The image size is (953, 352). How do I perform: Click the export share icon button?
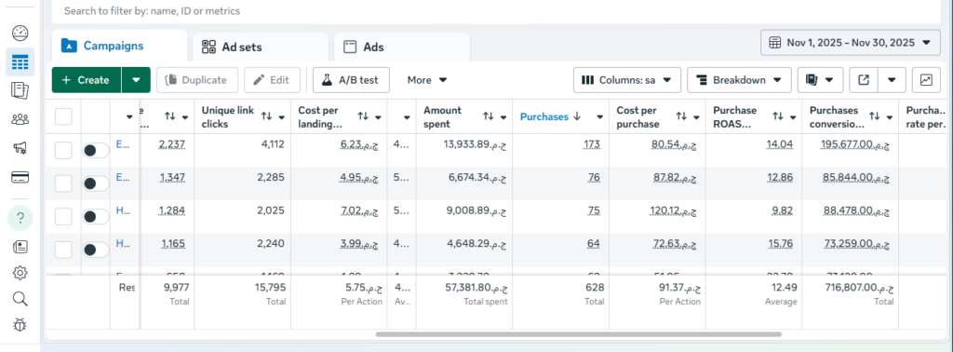click(863, 80)
